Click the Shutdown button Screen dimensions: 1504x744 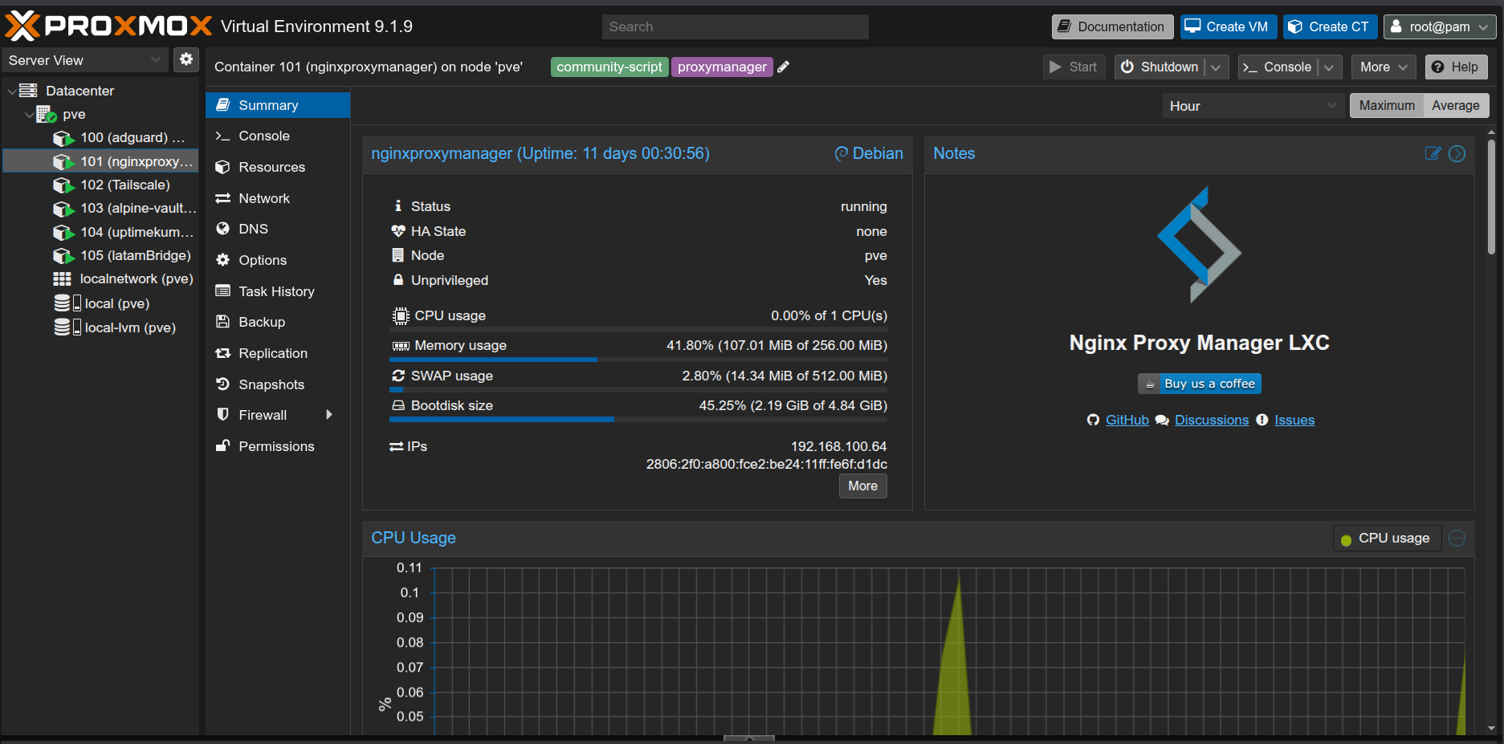[x=1160, y=67]
